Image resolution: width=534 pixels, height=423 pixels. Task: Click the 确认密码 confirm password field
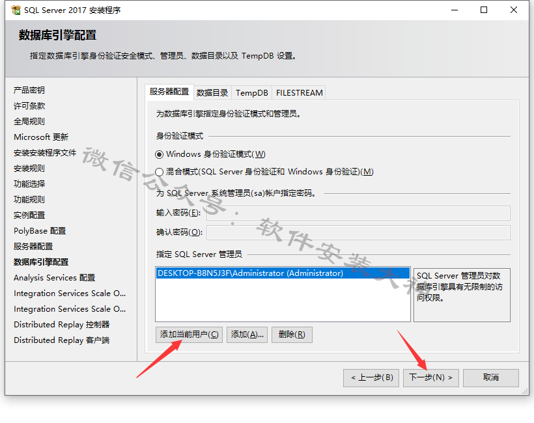coord(358,232)
